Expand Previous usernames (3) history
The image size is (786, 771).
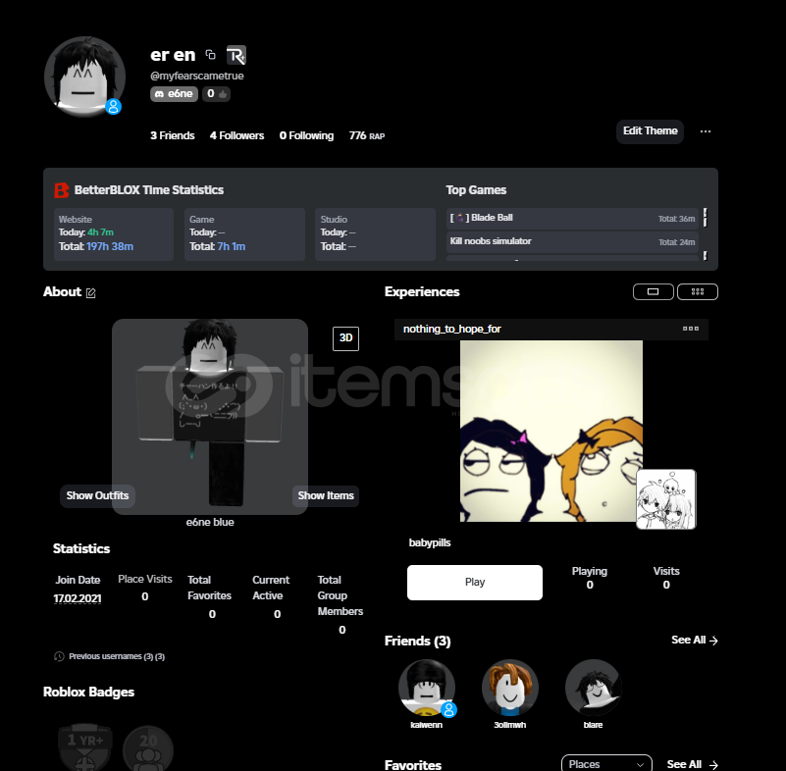117,656
